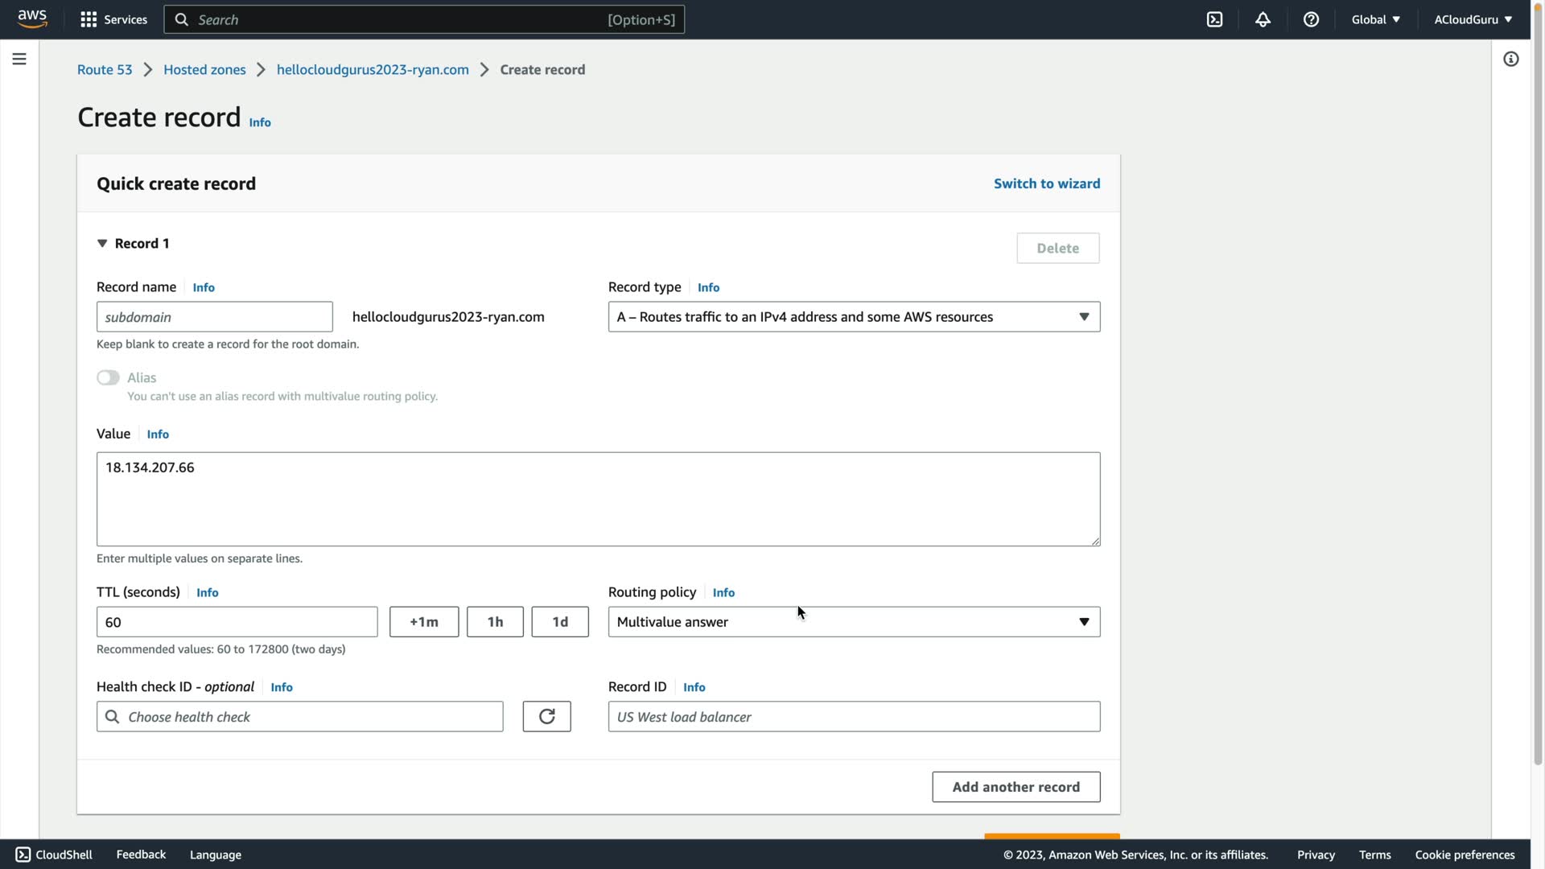Open the Routing policy dropdown

[854, 622]
